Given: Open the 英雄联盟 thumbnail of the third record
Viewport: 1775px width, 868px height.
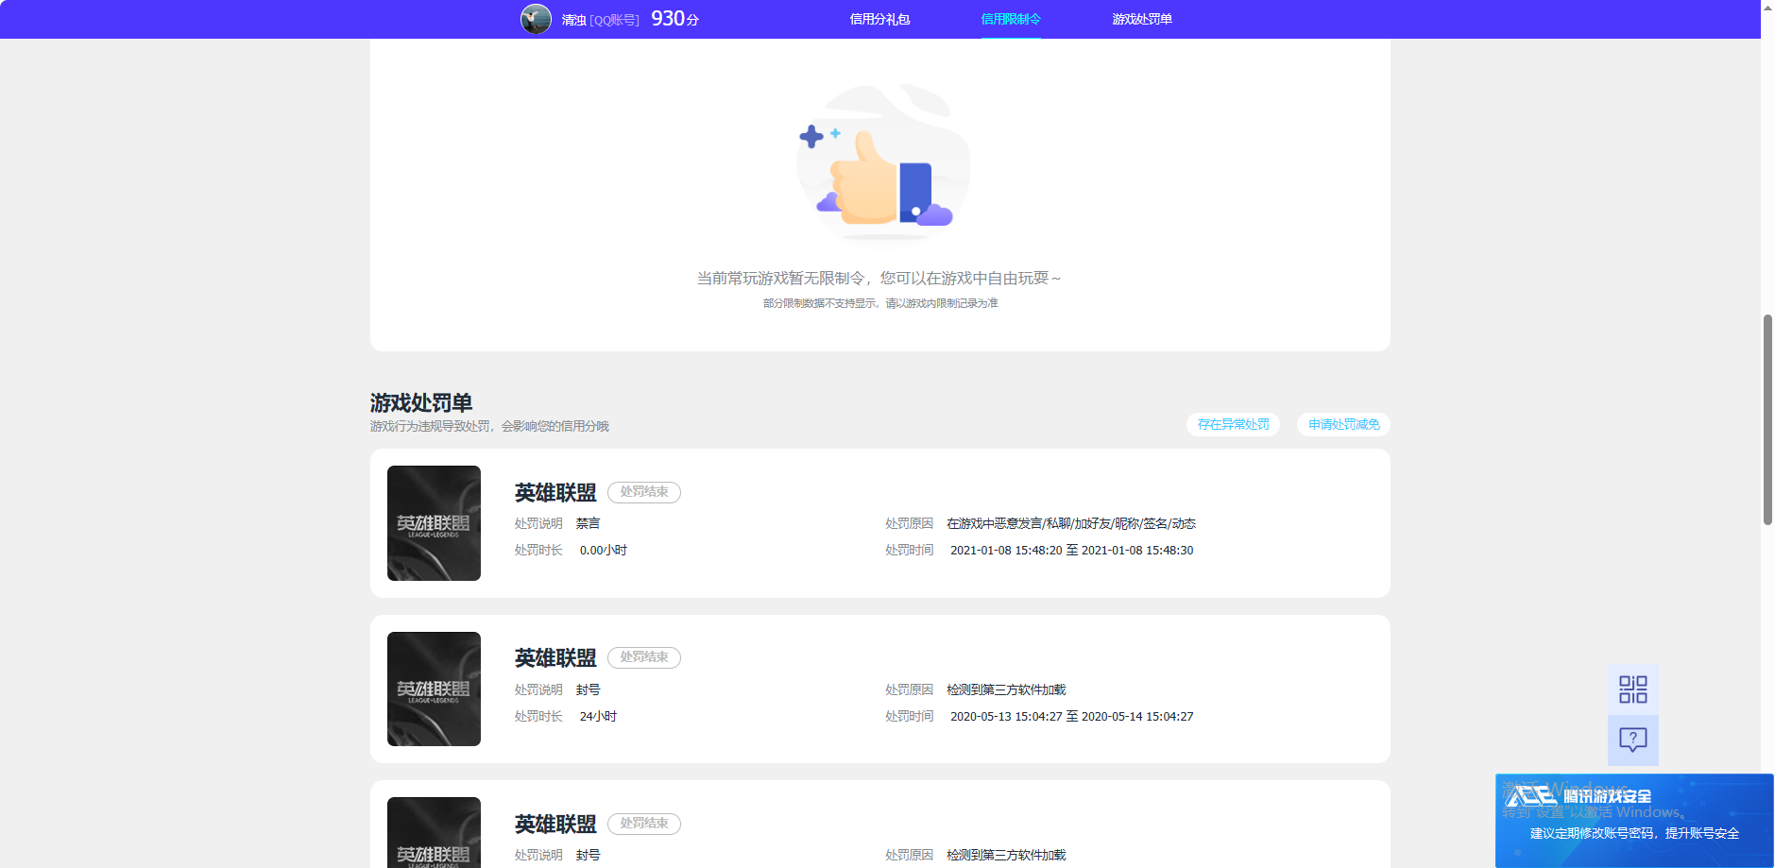Looking at the screenshot, I should click(x=434, y=832).
